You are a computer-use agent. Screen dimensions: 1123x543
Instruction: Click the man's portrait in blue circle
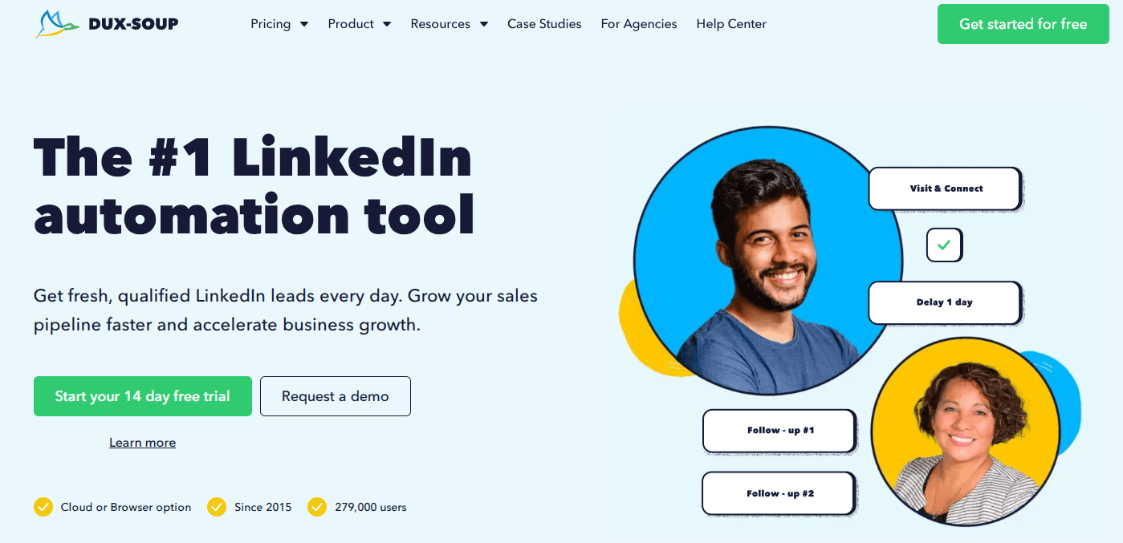point(768,261)
